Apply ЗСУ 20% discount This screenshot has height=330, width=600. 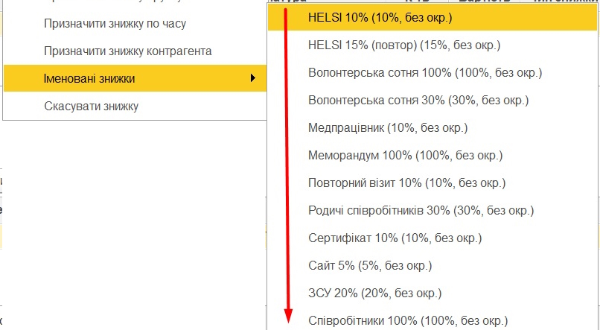(x=374, y=293)
